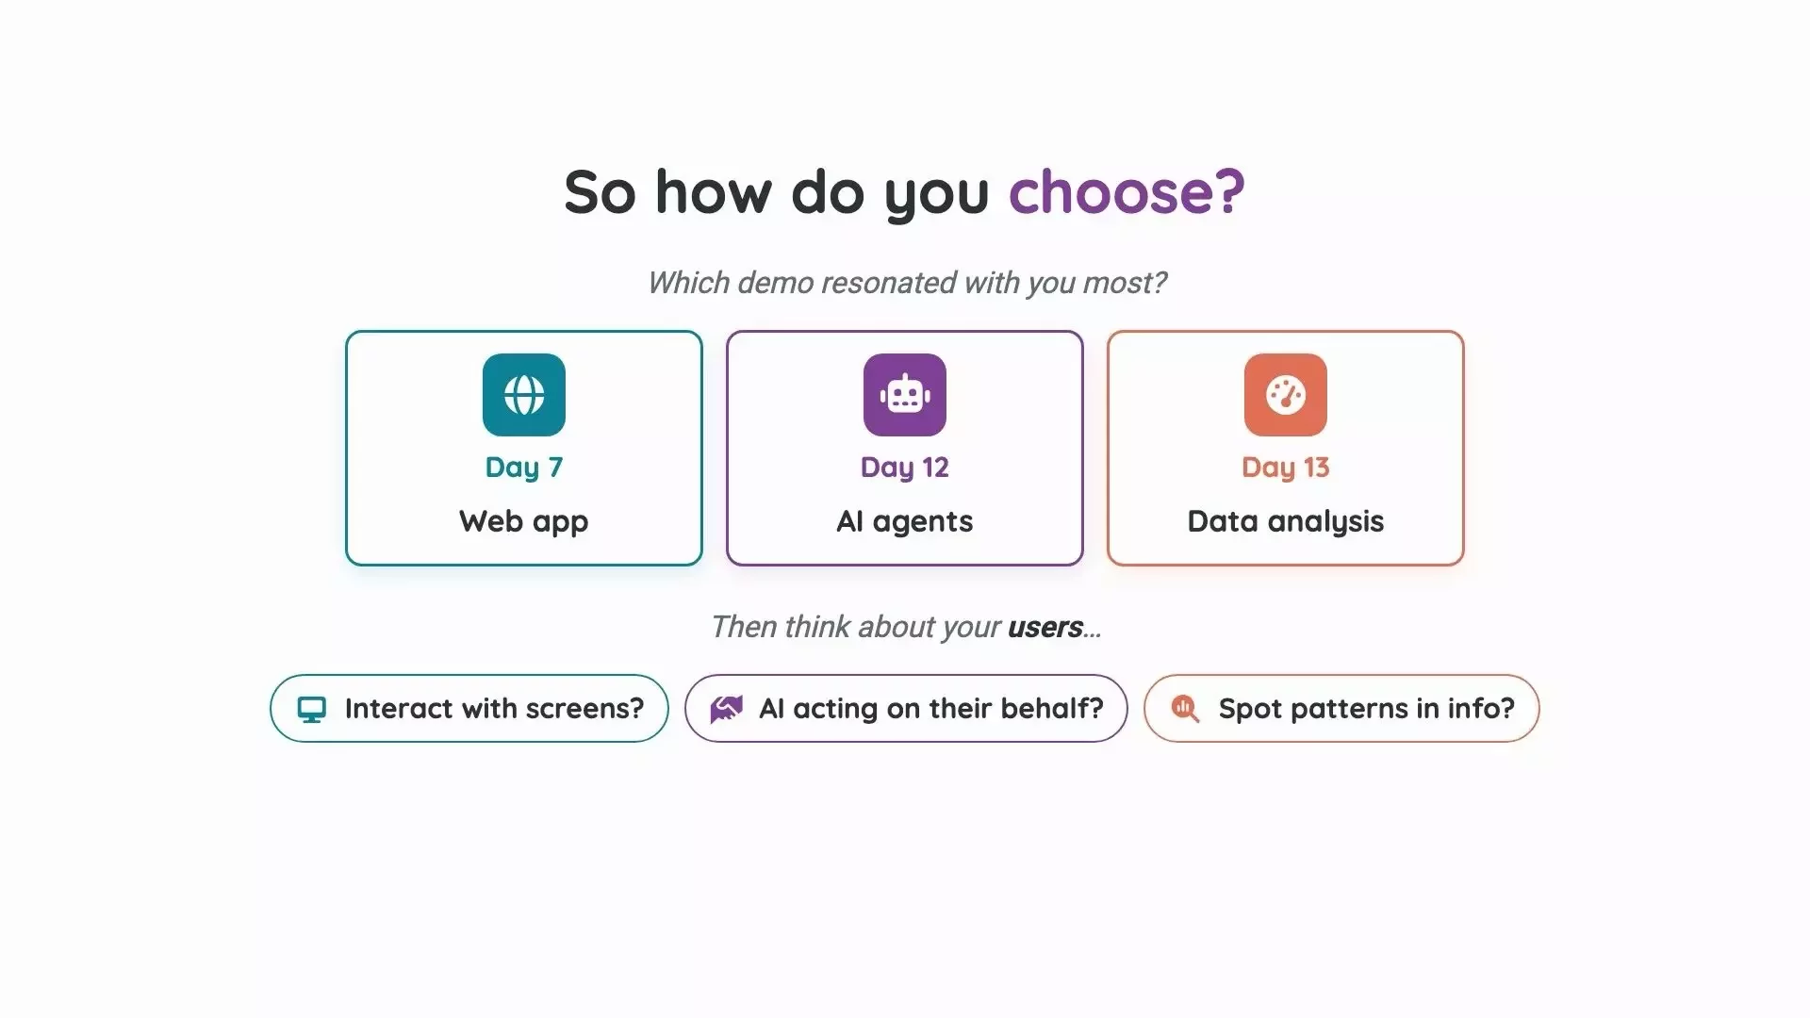This screenshot has height=1018, width=1810.
Task: Click 'Which demo resonated with you most?' text
Action: (906, 283)
